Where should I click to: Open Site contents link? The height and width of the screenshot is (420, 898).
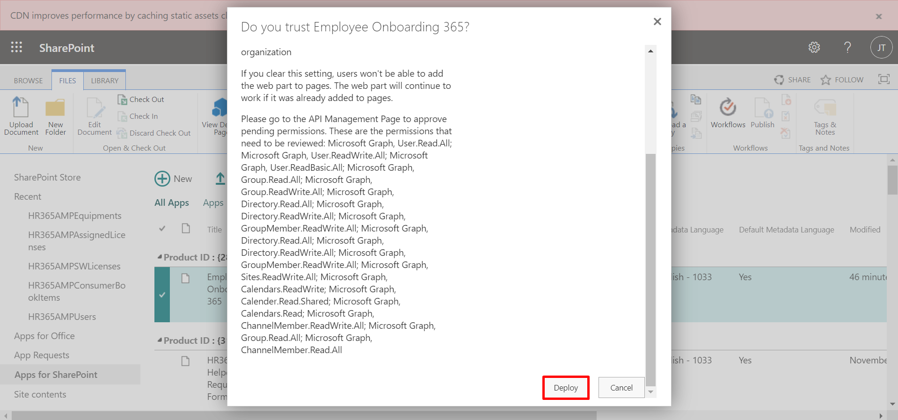pyautogui.click(x=40, y=394)
